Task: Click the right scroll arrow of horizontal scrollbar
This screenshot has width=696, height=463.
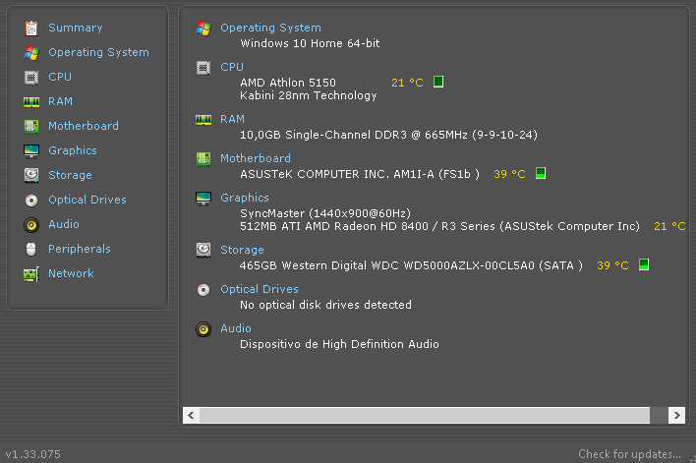Action: (676, 416)
